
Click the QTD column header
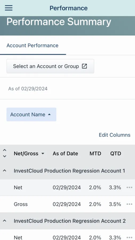pos(116,154)
